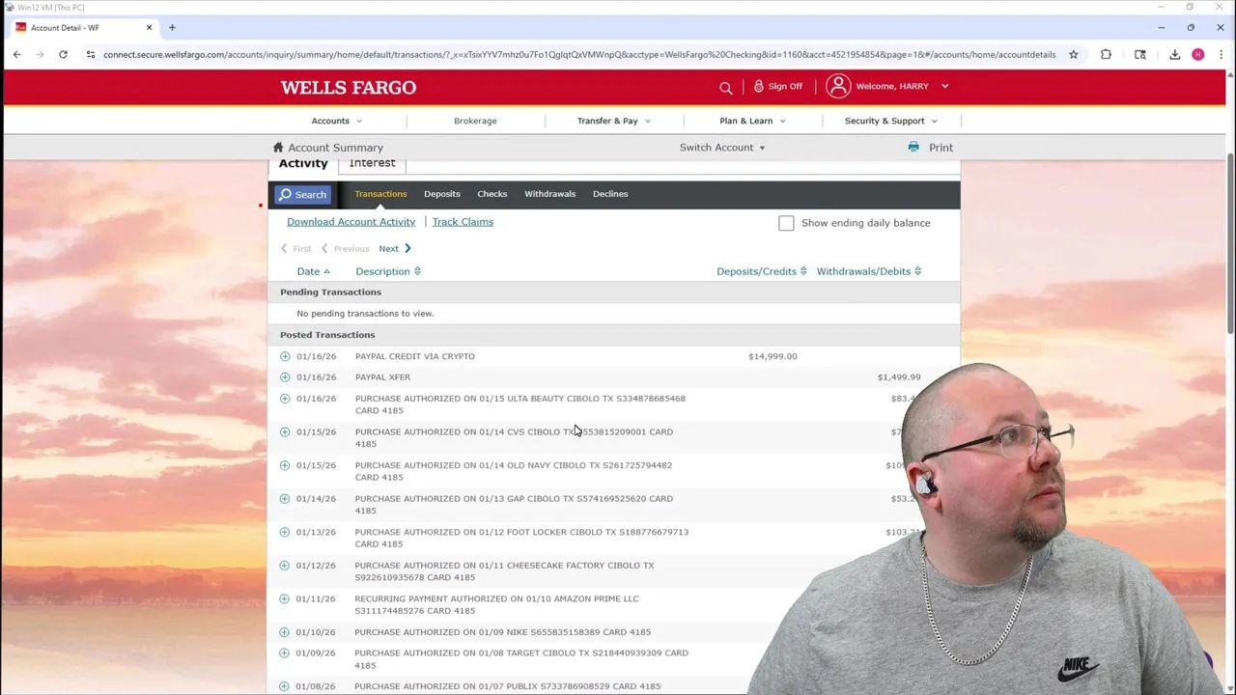1236x695 pixels.
Task: Sort by Withdrawals/Debits column
Action: tap(868, 271)
